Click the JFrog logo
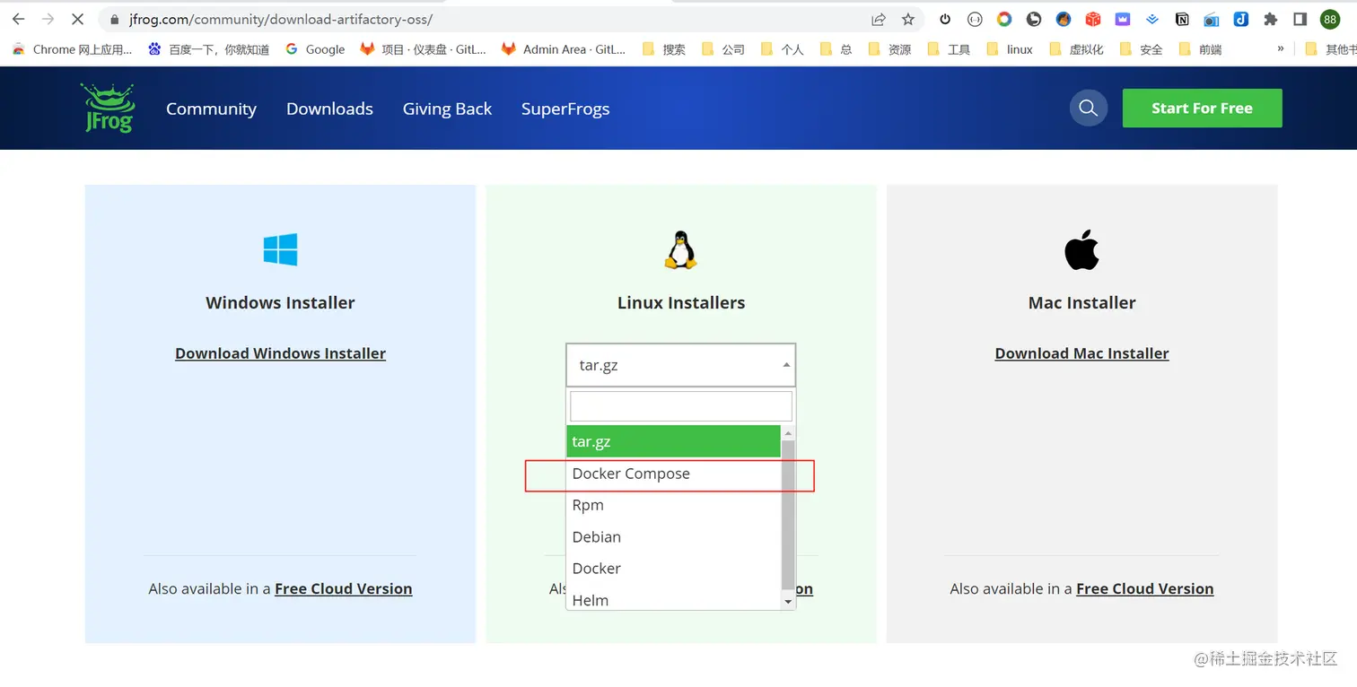The height and width of the screenshot is (687, 1357). click(x=108, y=108)
